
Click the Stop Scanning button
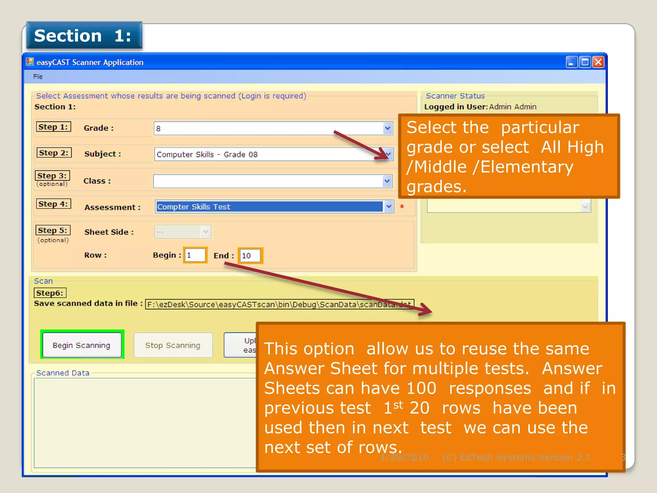pos(173,345)
